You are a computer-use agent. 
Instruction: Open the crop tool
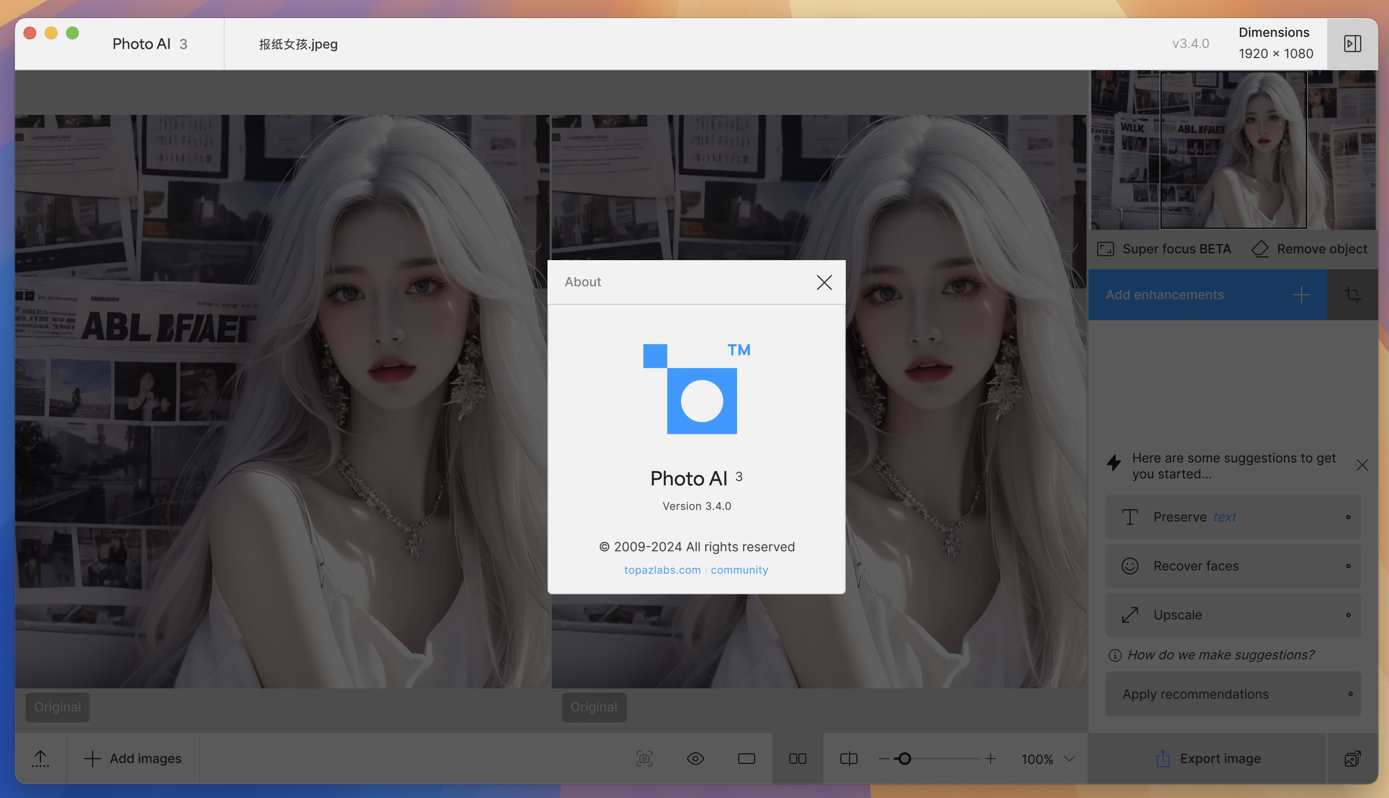point(1352,295)
